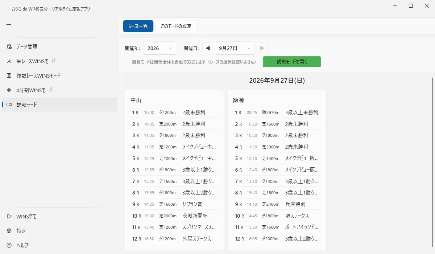Minimize the application window

click(394, 5)
